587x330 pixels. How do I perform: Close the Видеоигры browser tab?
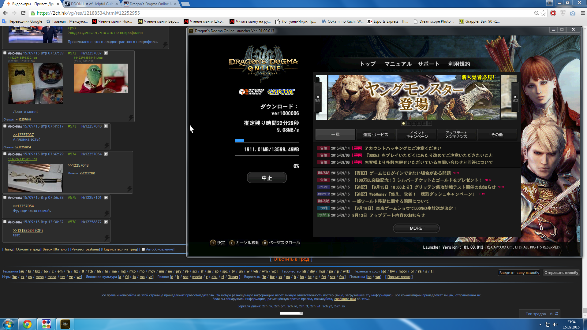tap(58, 4)
